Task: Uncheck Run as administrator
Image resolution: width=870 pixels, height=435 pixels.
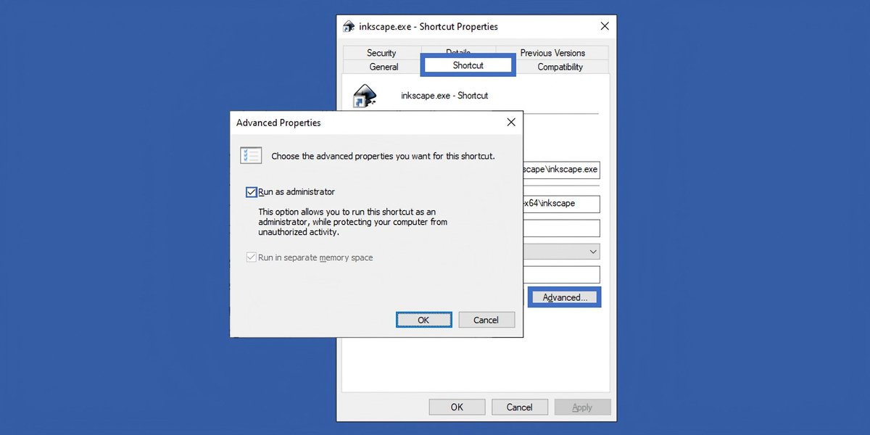Action: [x=252, y=191]
